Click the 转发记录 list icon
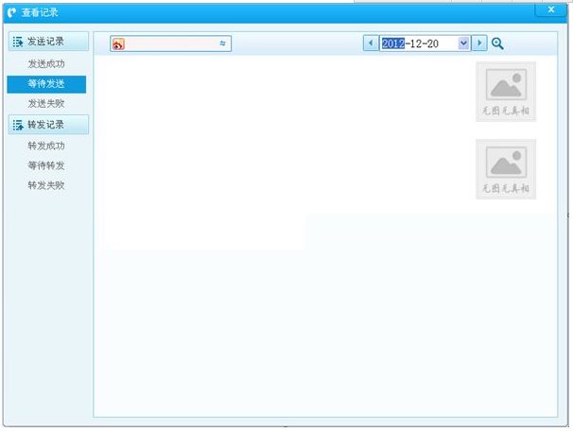The height and width of the screenshot is (432, 573). pyautogui.click(x=18, y=125)
